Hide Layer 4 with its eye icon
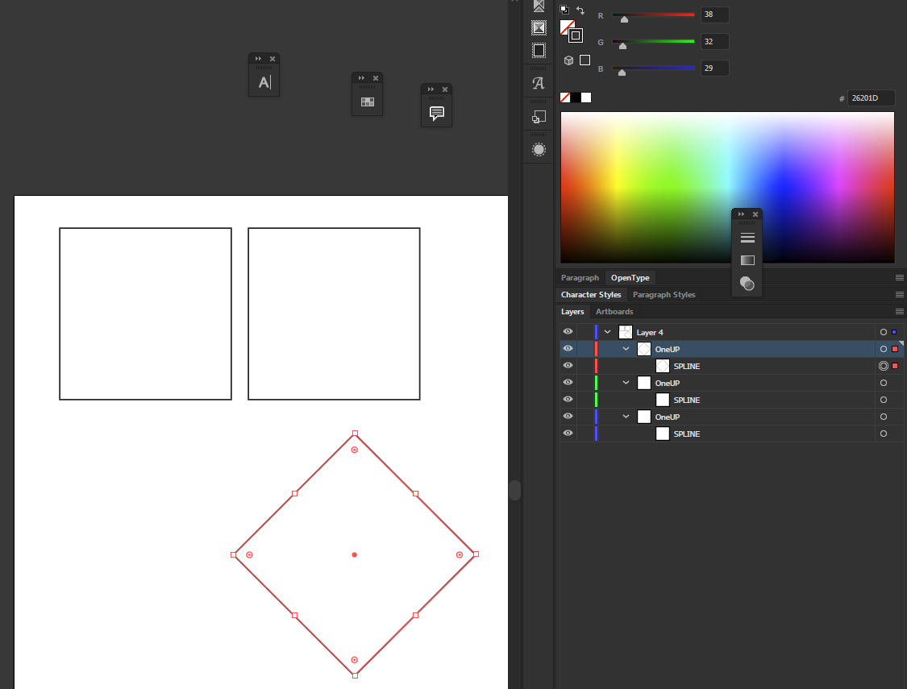Screen dimensions: 907x689 (568, 332)
